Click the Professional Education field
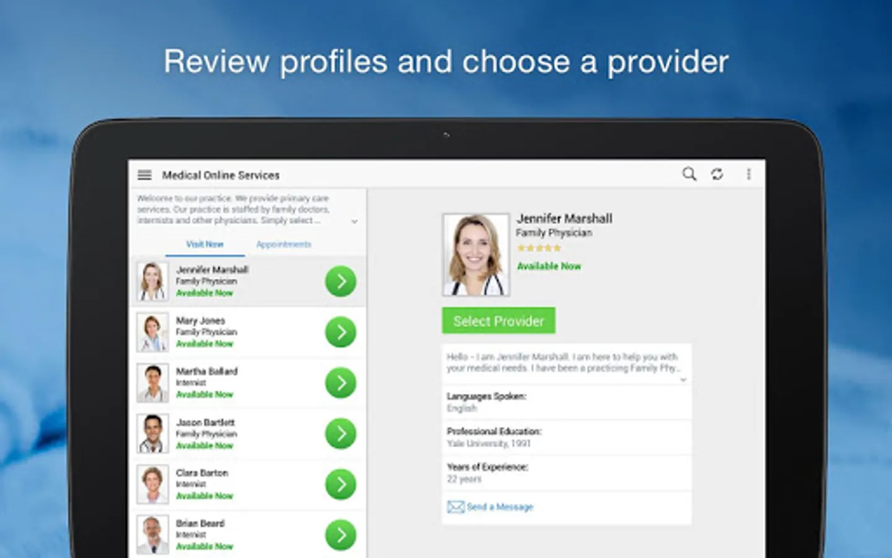This screenshot has height=558, width=892. (x=567, y=437)
